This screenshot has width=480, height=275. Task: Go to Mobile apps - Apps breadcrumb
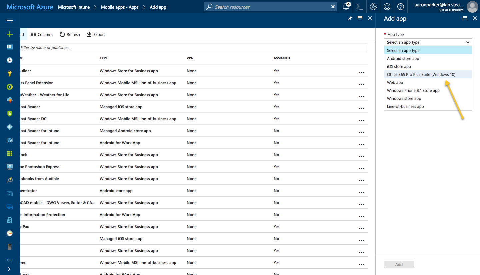[x=120, y=7]
